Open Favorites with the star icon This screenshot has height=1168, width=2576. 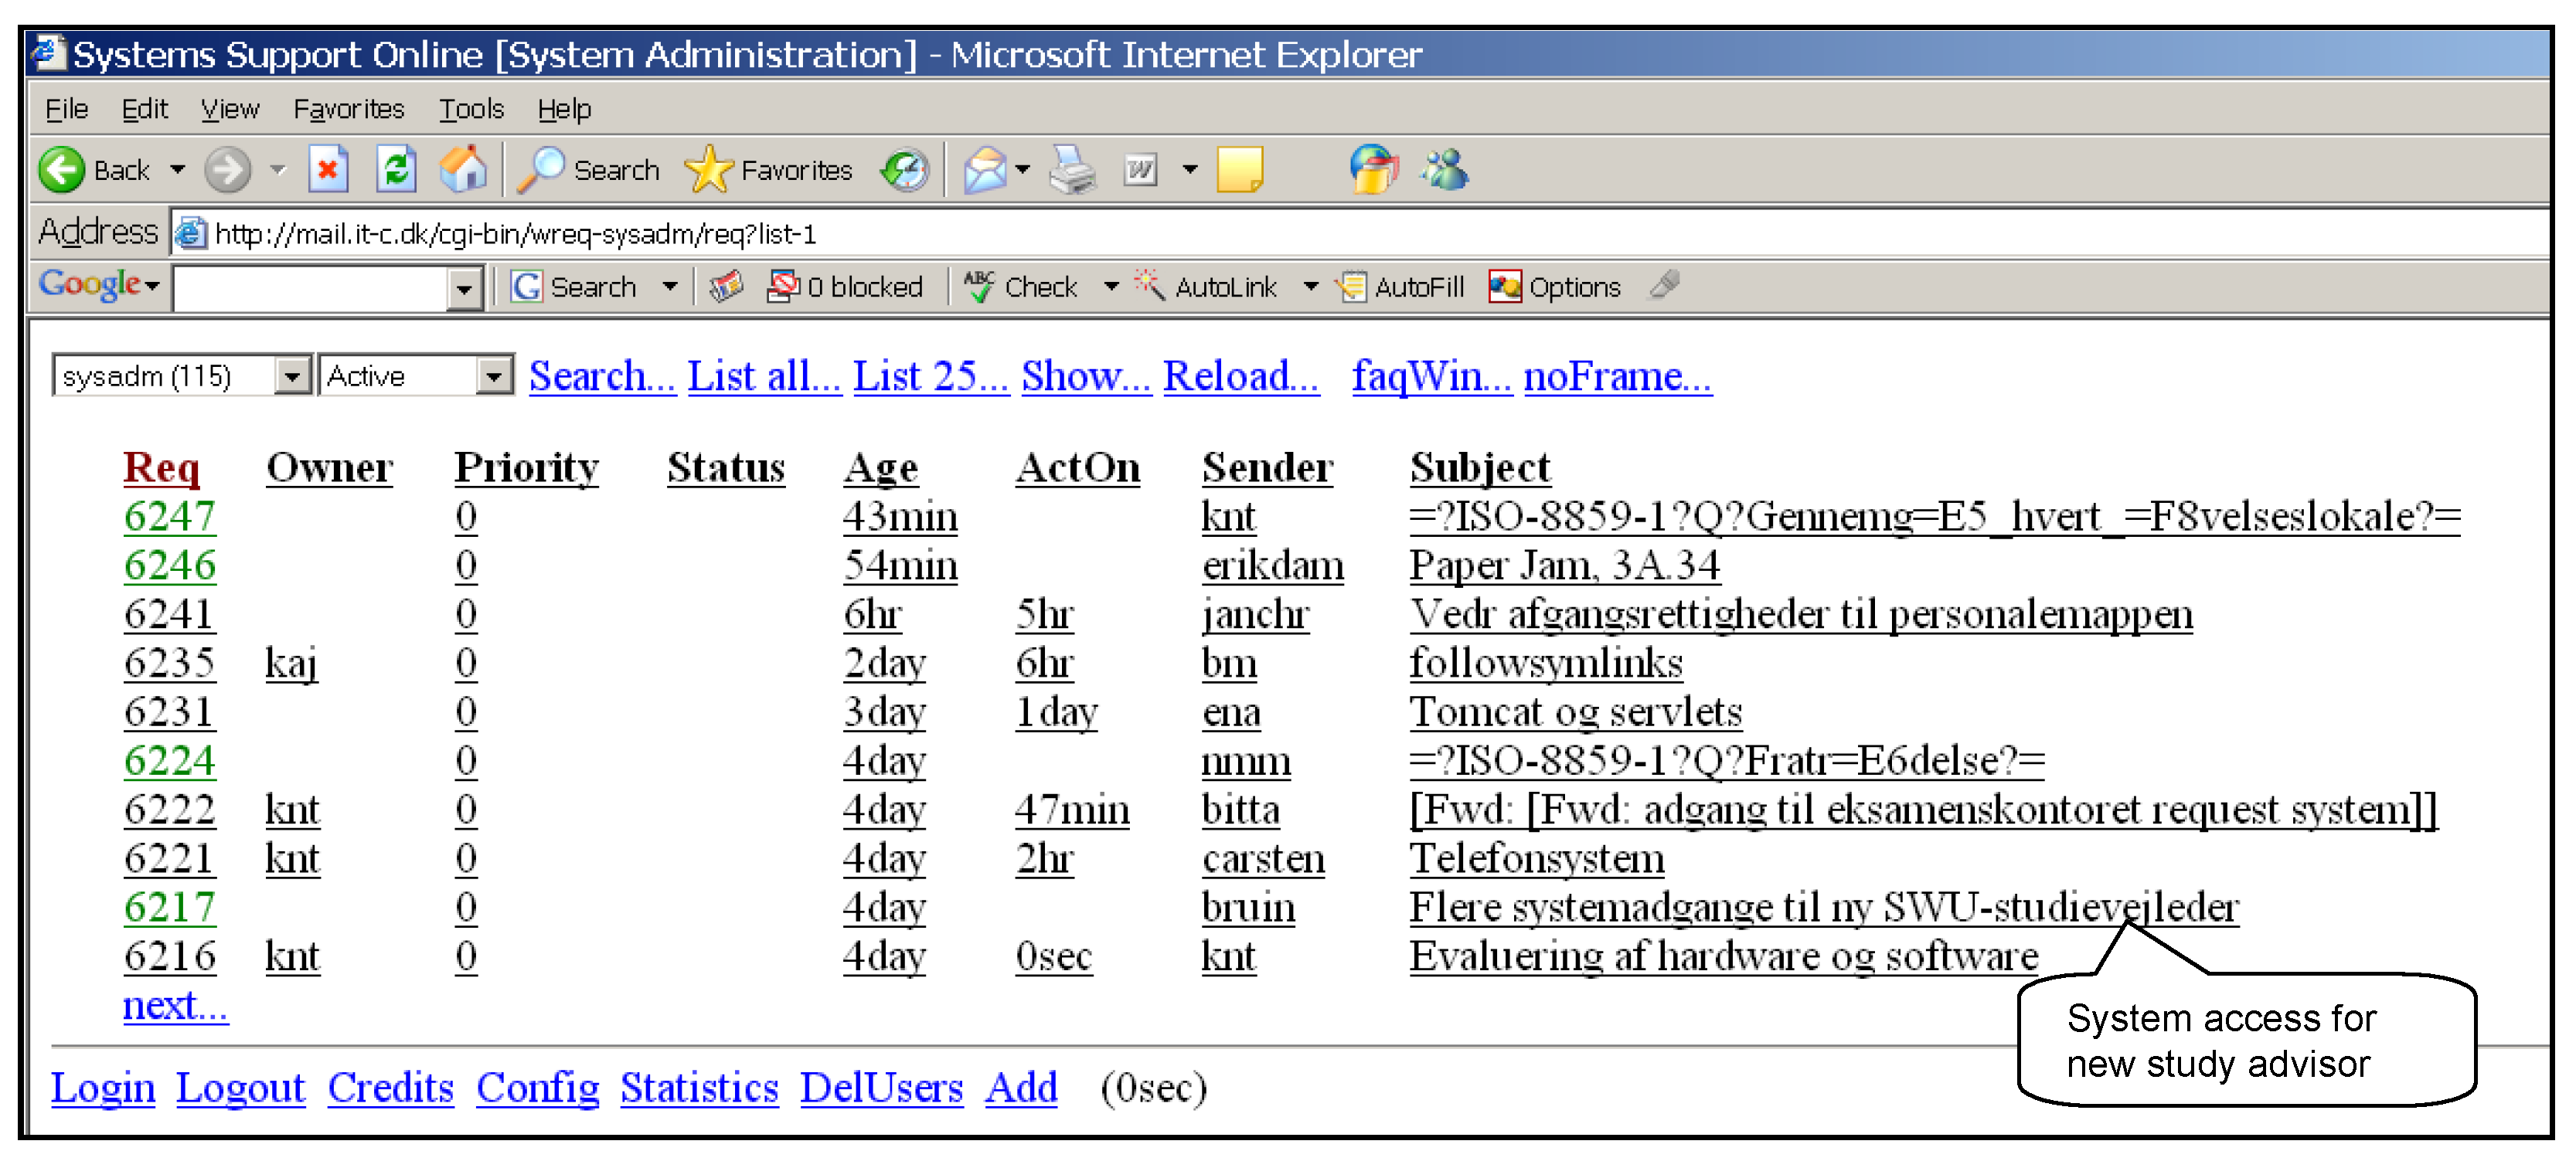(710, 170)
